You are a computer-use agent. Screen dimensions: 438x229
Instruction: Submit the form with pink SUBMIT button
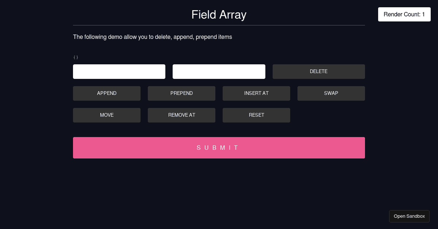pyautogui.click(x=219, y=148)
